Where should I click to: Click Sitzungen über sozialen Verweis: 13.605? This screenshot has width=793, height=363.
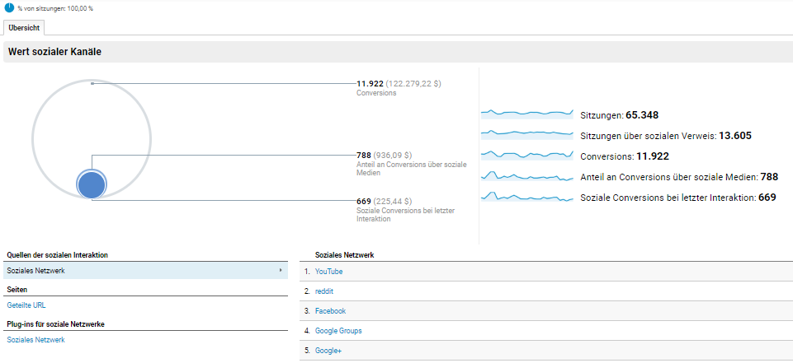[x=666, y=136]
